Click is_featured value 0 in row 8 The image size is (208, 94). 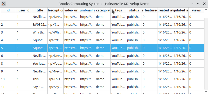pos(149,63)
